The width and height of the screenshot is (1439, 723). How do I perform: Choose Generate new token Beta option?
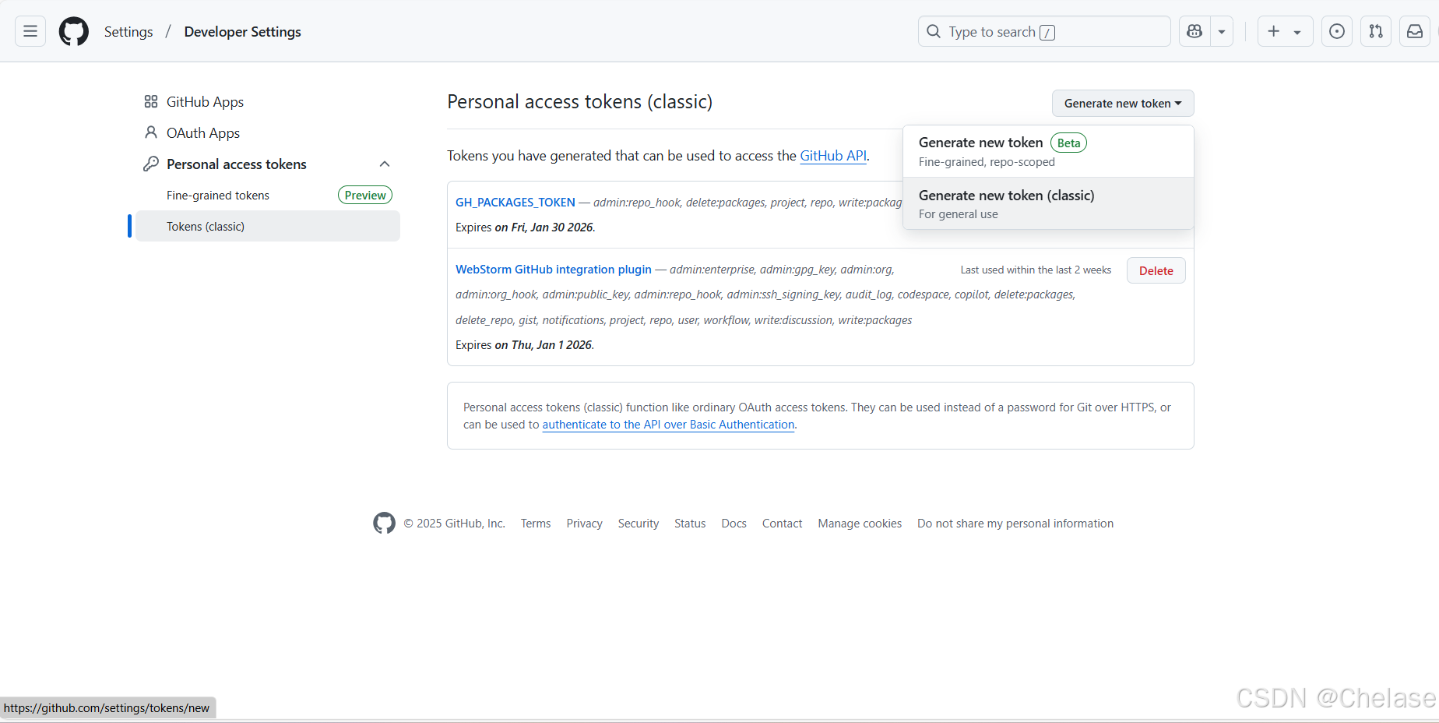[1048, 151]
